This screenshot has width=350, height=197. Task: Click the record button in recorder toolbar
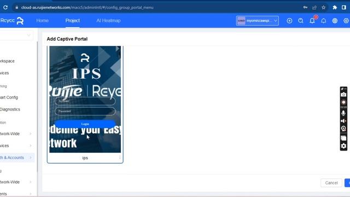[343, 102]
